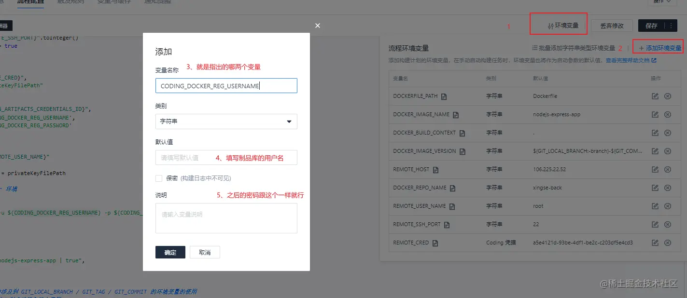Image resolution: width=687 pixels, height=298 pixels.
Task: Click the document icon beside REMOTE_HOST
Action: 435,170
